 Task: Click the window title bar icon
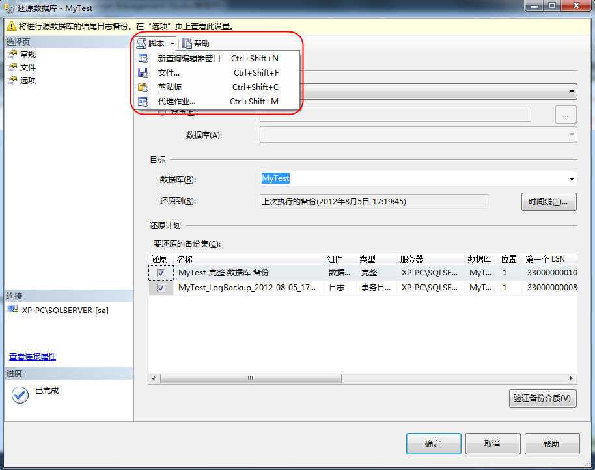coord(9,8)
